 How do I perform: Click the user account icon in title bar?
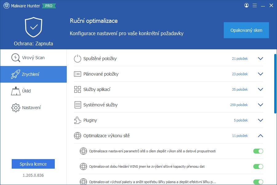(x=247, y=6)
